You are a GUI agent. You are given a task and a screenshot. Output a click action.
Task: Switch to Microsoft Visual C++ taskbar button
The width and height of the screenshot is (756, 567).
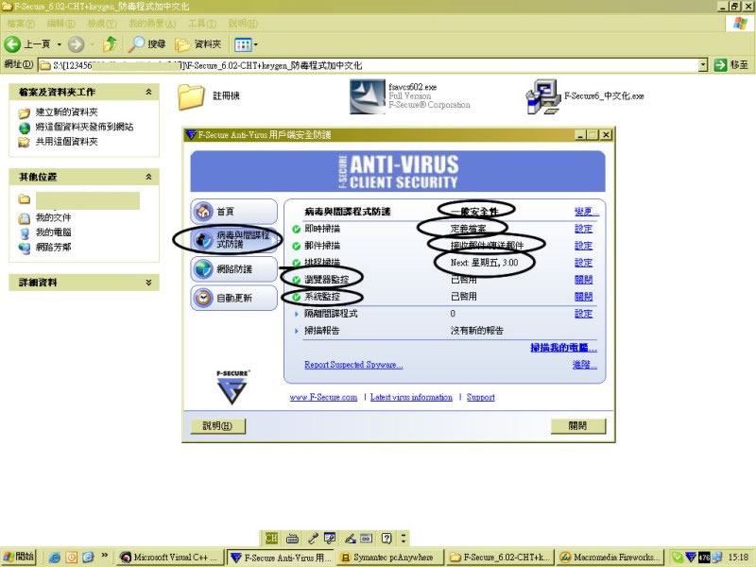(171, 558)
